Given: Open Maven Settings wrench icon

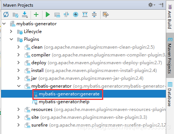Looking at the screenshot, I should coord(106,14).
